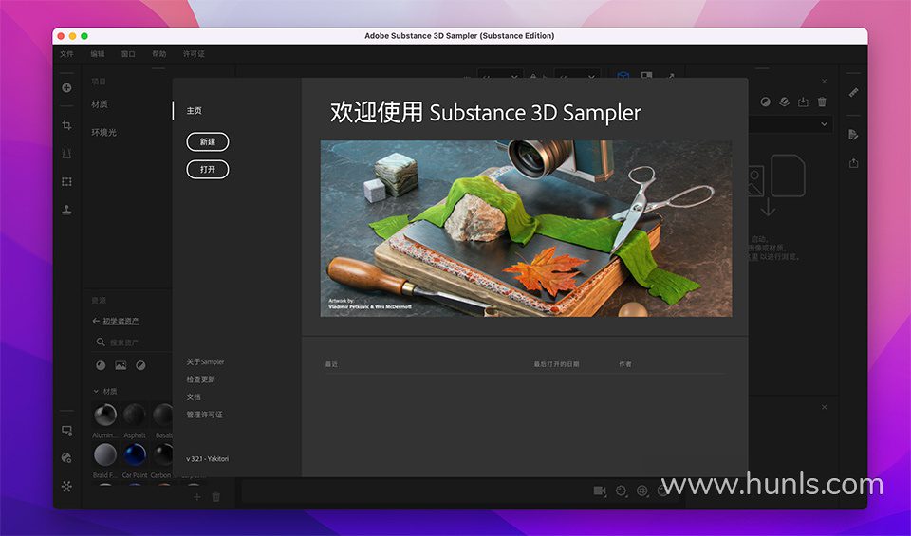Click 管理许可证 link

(x=205, y=415)
